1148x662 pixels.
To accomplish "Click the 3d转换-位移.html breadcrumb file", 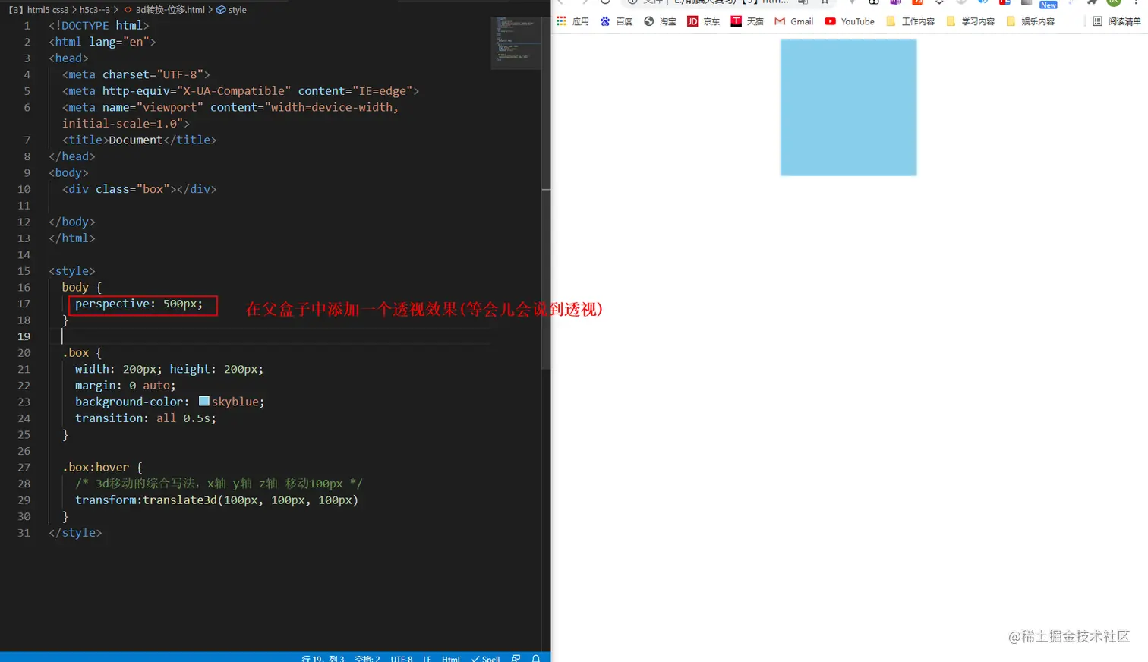I will click(165, 10).
